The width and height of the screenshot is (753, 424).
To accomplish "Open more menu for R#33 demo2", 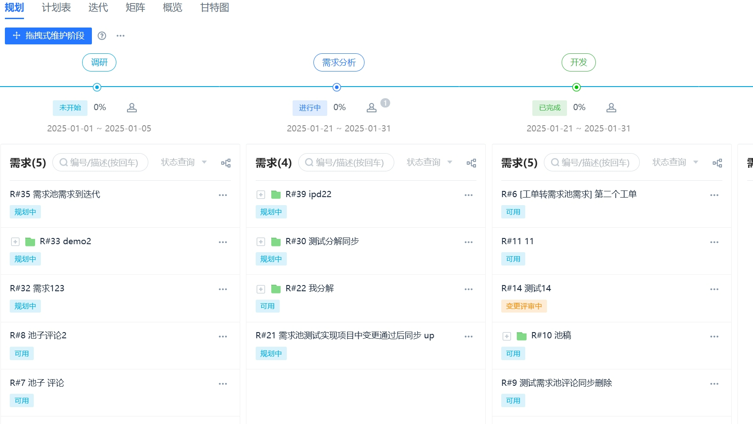I will coord(223,242).
